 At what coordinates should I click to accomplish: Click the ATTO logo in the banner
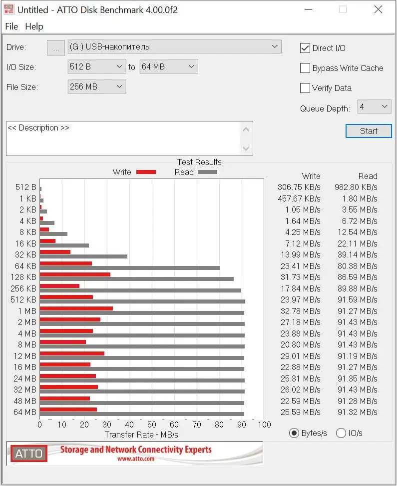pyautogui.click(x=29, y=453)
